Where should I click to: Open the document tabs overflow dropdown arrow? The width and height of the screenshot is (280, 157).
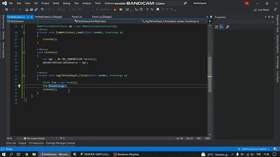207,17
